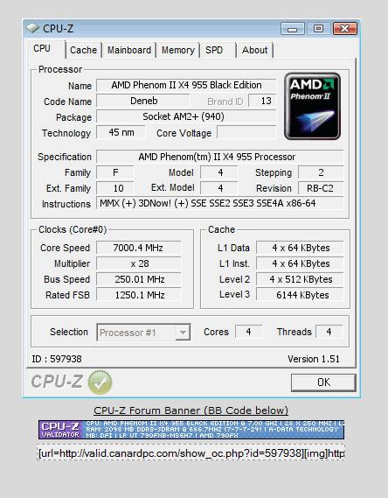Maximize the CPU-Z window
Viewport: 388px width, 498px height.
click(318, 29)
